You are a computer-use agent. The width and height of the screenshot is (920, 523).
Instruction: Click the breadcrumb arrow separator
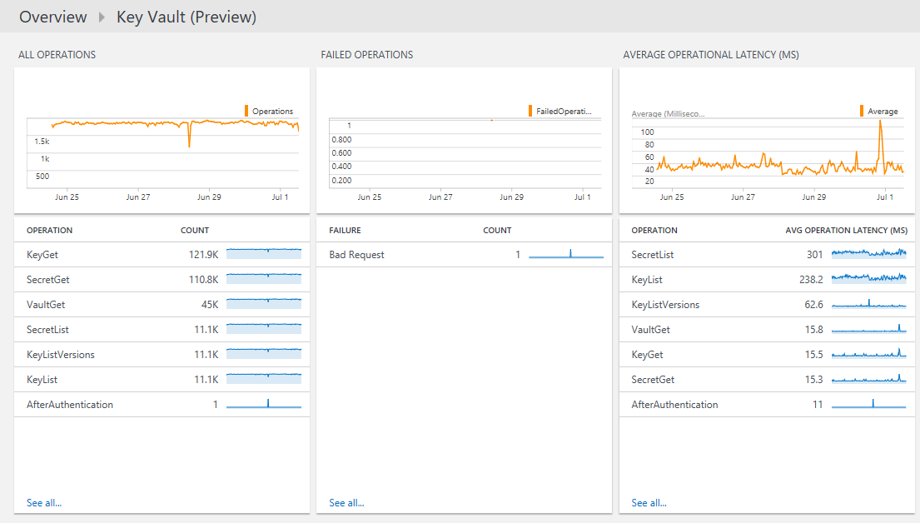tap(102, 17)
